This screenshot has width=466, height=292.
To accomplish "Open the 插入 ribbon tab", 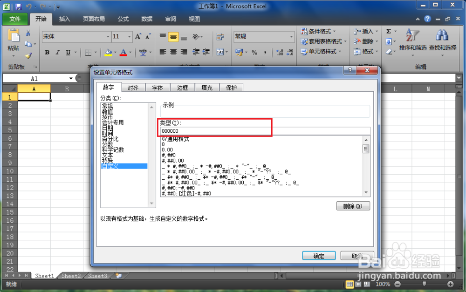I will click(x=64, y=19).
